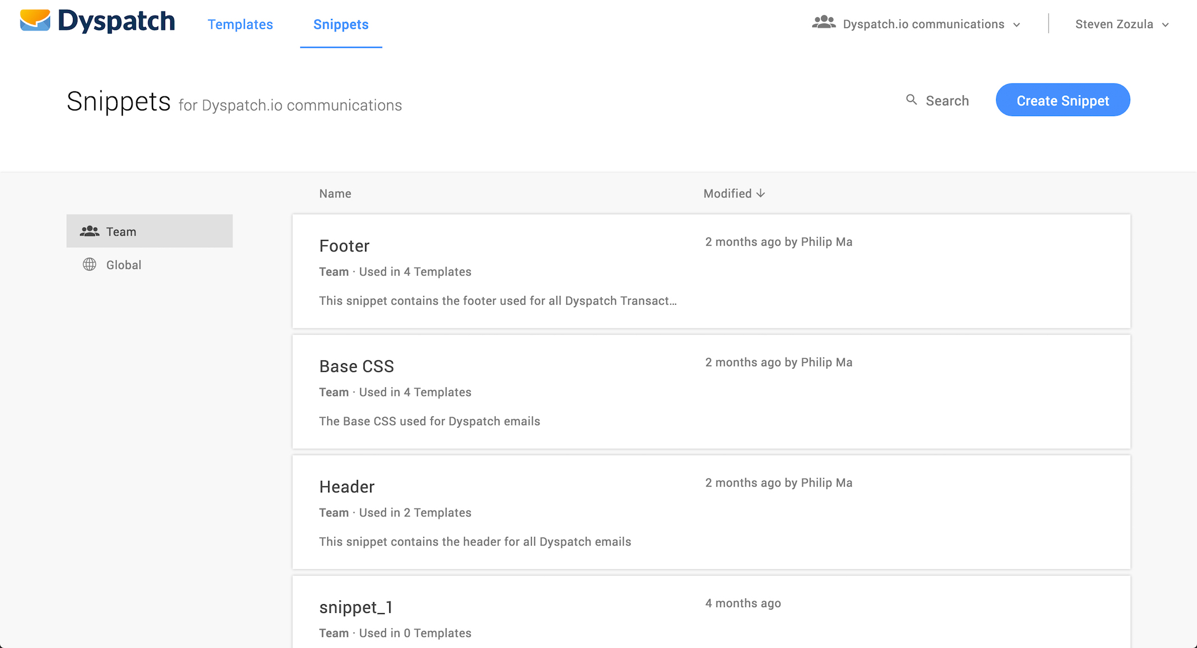
Task: Click chevron next to Steven Zozula
Action: (1165, 25)
